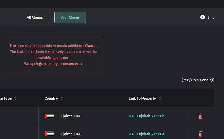Select first row Fujairah, UAE cell text
This screenshot has width=224, height=139.
tap(70, 116)
